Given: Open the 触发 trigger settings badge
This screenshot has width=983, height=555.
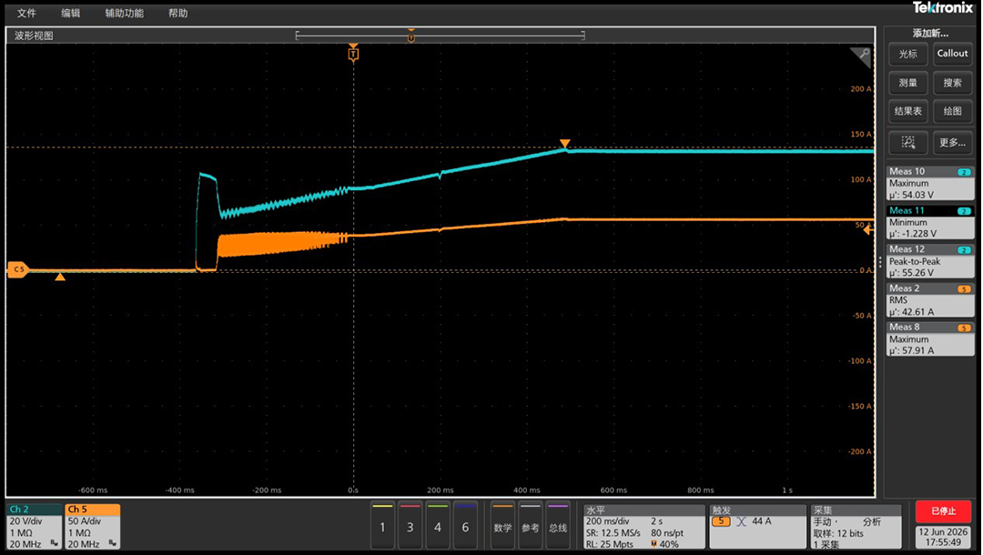Looking at the screenshot, I should tap(757, 527).
